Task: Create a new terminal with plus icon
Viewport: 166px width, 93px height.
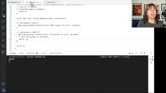Action: (136, 53)
